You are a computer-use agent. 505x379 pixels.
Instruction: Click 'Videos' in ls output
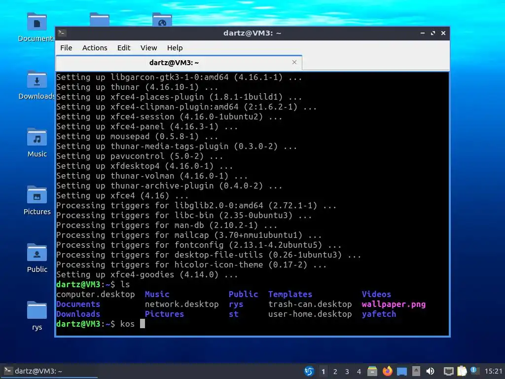[376, 294]
